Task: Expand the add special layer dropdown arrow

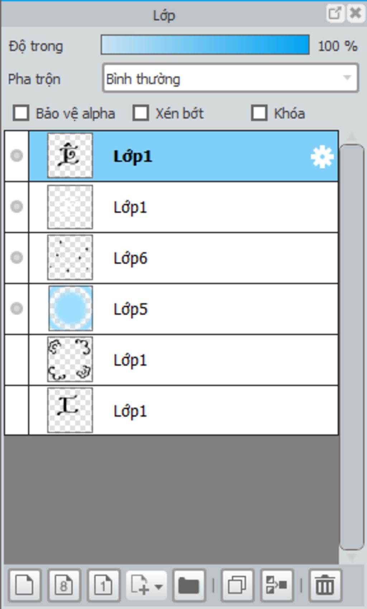Action: (x=159, y=586)
